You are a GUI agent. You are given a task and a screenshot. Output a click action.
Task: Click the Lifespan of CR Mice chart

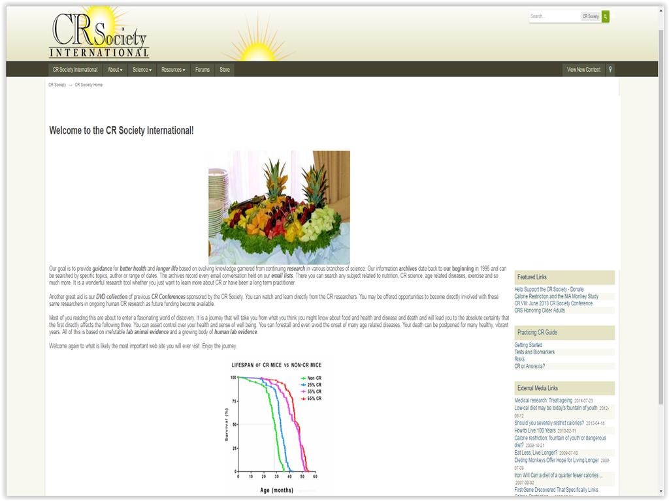point(274,428)
